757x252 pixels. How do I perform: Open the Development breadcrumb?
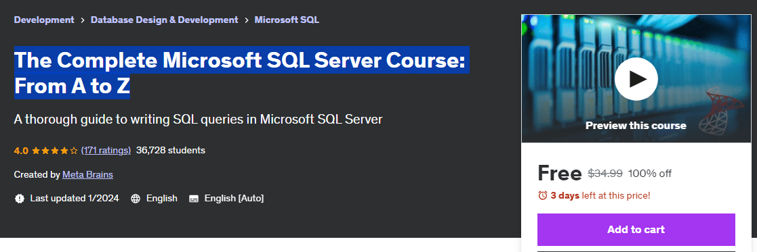pyautogui.click(x=44, y=20)
